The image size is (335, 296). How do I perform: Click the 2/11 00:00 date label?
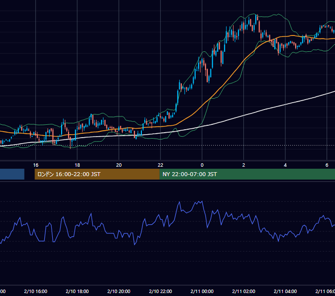pyautogui.click(x=202, y=291)
